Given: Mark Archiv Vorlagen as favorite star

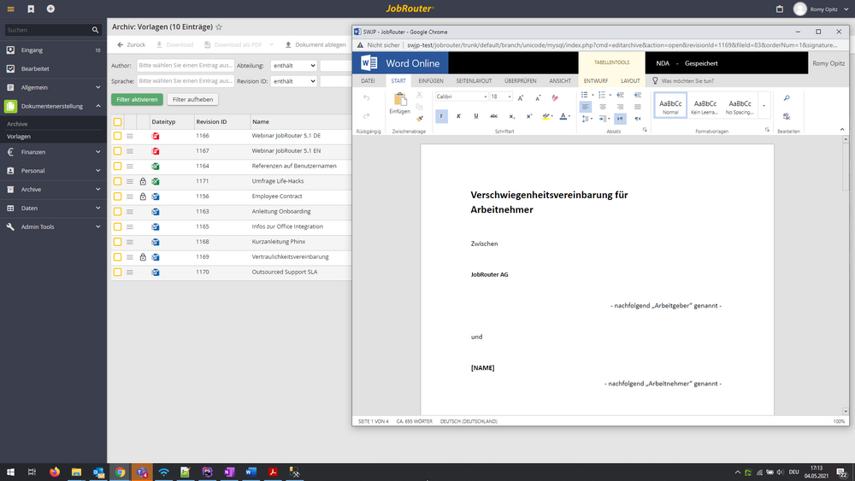Looking at the screenshot, I should 219,26.
